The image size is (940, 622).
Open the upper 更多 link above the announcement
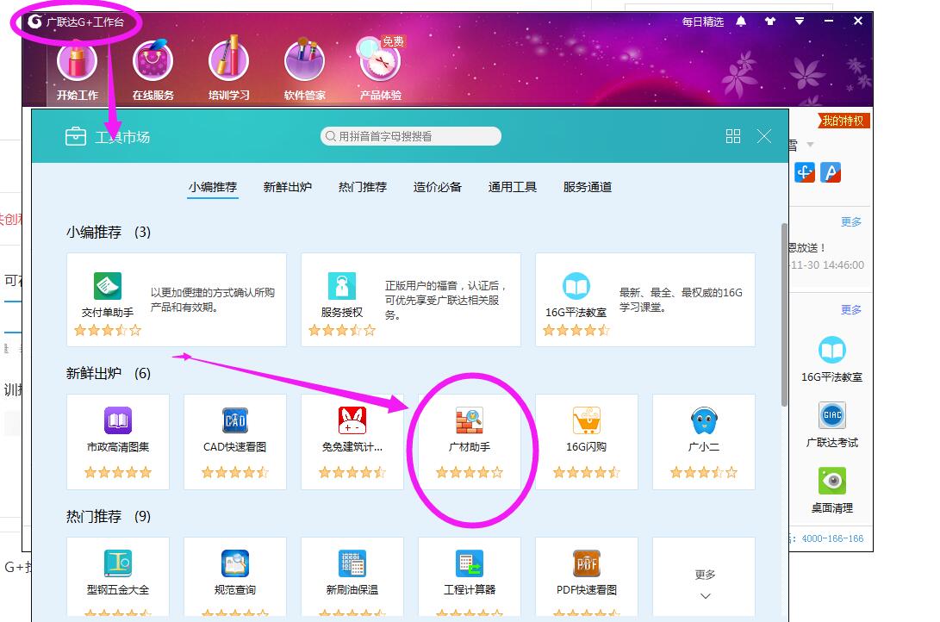coord(850,221)
